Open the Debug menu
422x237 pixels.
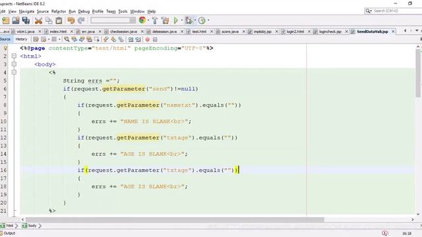[x=84, y=11]
